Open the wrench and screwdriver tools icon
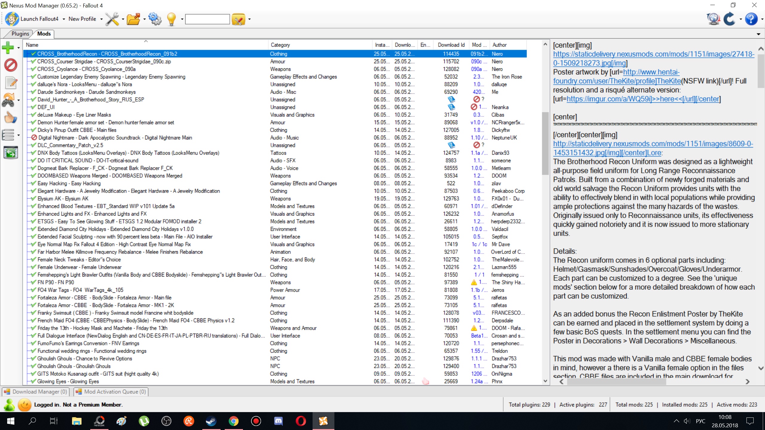 coord(112,19)
